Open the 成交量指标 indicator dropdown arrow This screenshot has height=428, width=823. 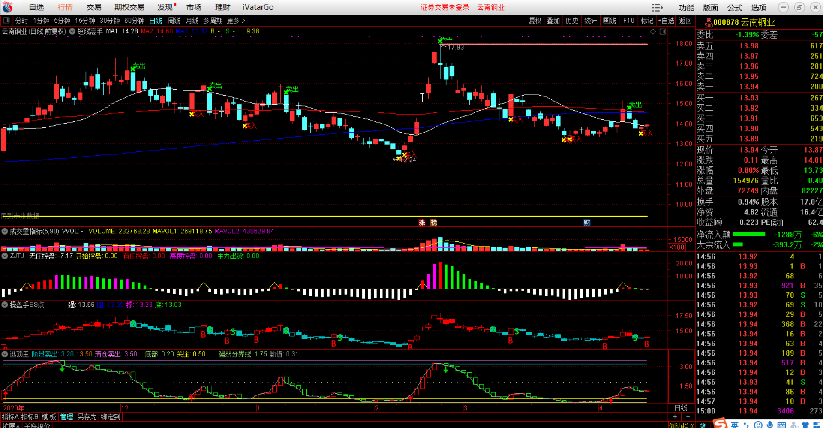pos(5,231)
